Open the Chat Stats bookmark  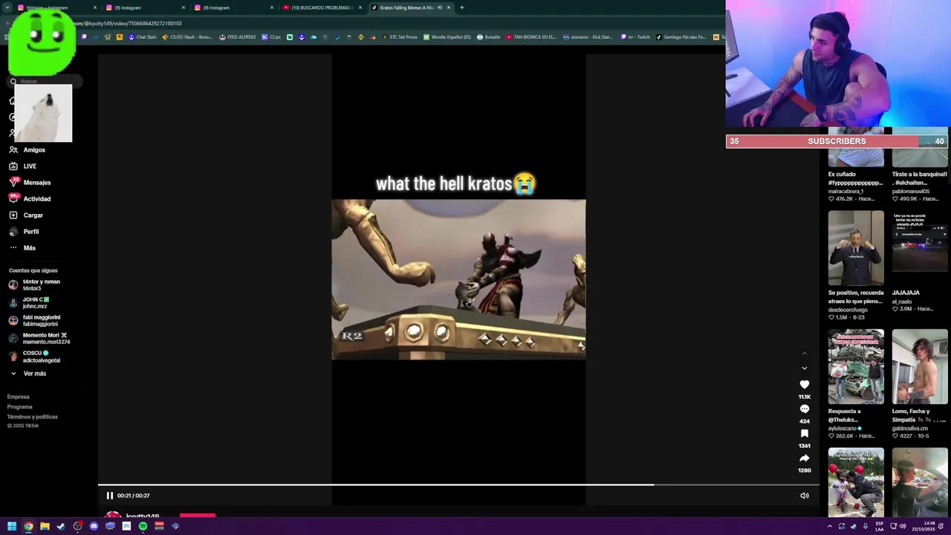143,37
